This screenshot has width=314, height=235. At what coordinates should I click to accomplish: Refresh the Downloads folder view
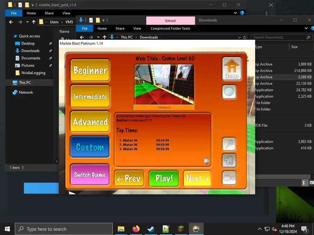click(244, 37)
